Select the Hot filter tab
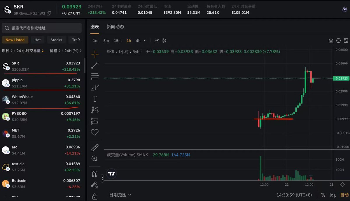The height and width of the screenshot is (201, 350). [38, 40]
